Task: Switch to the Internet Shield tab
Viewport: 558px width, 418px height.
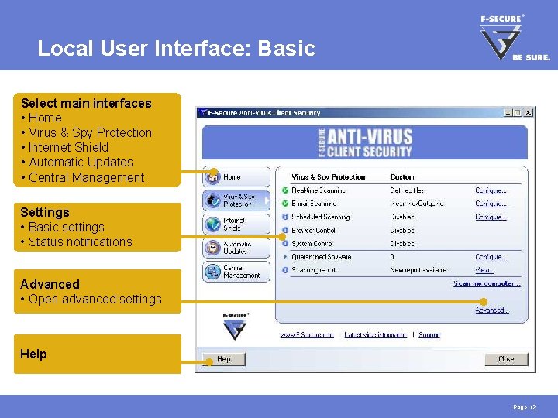Action: coord(236,224)
